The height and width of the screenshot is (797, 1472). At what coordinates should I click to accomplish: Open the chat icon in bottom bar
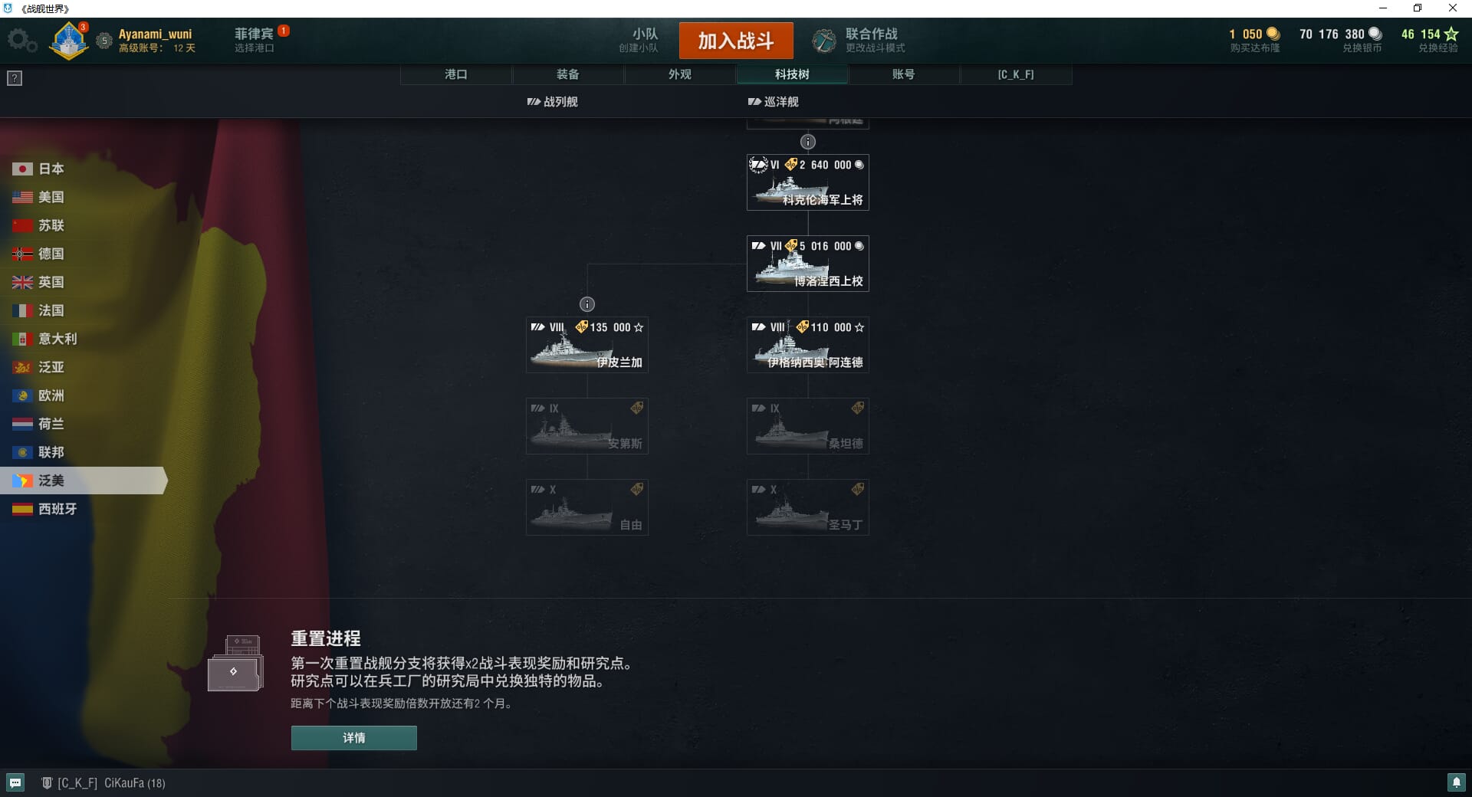point(15,782)
